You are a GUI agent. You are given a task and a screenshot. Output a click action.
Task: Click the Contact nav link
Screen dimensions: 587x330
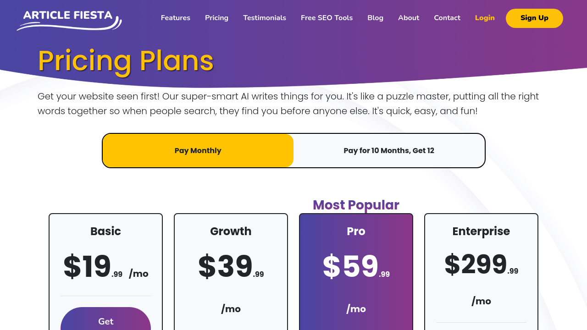pyautogui.click(x=447, y=18)
